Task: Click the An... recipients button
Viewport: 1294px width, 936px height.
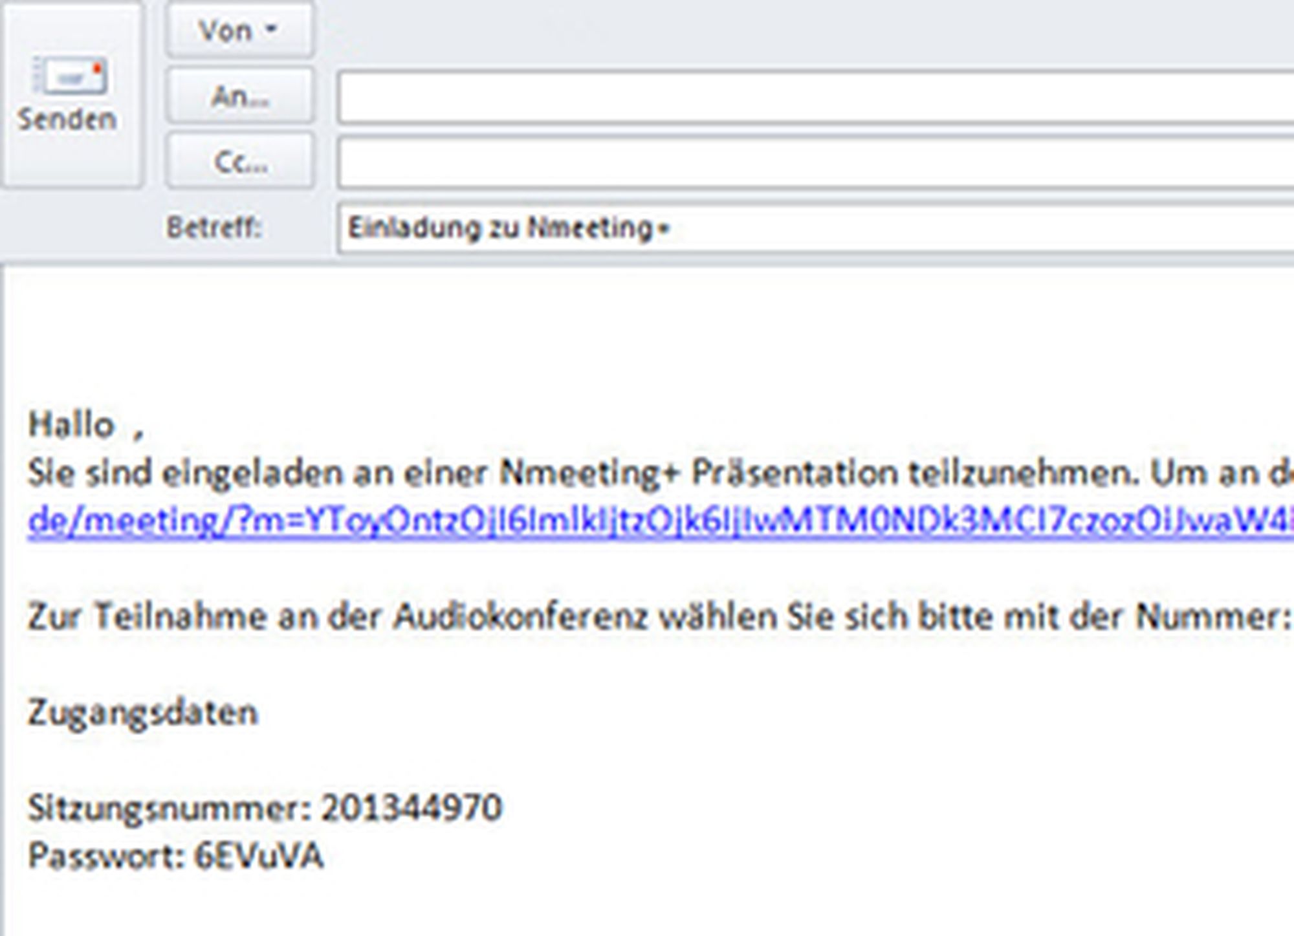Action: point(239,96)
